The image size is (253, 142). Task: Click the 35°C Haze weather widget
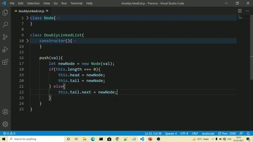(x=200, y=139)
